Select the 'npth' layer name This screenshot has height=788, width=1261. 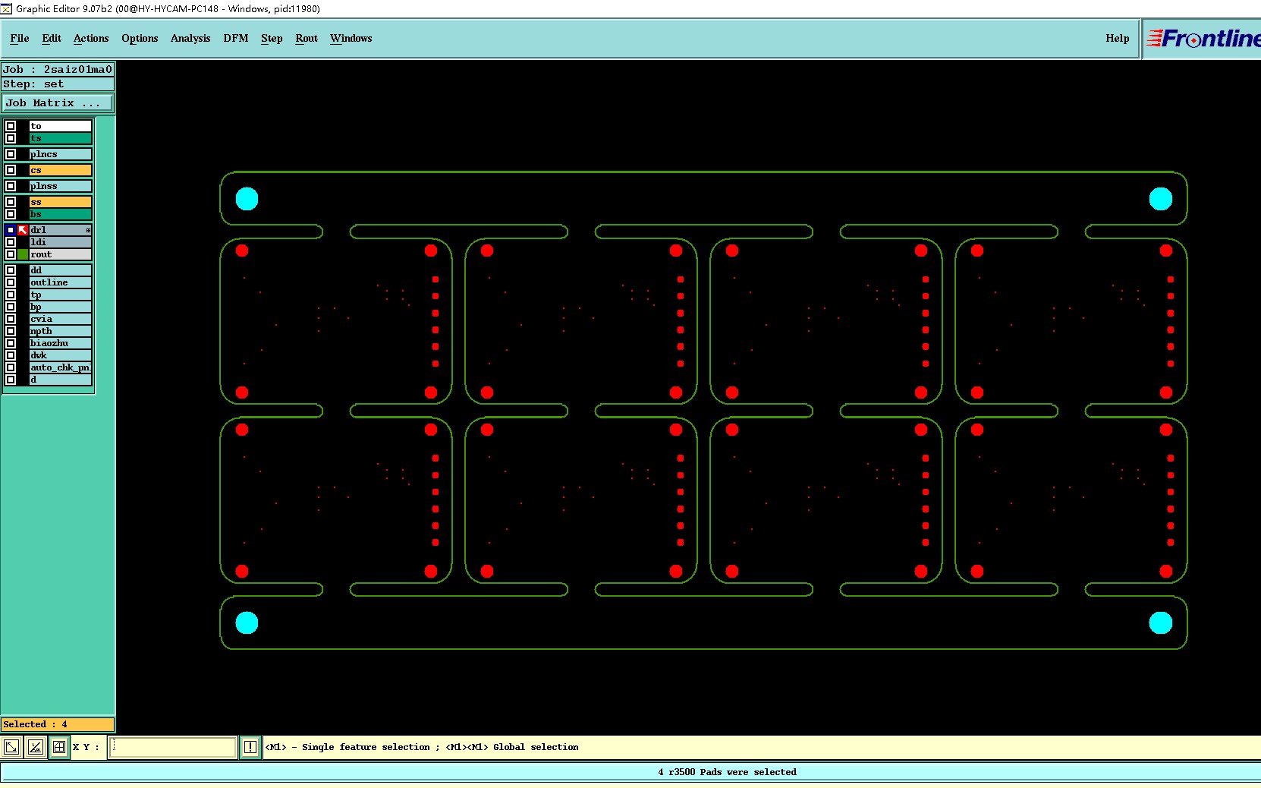point(61,331)
